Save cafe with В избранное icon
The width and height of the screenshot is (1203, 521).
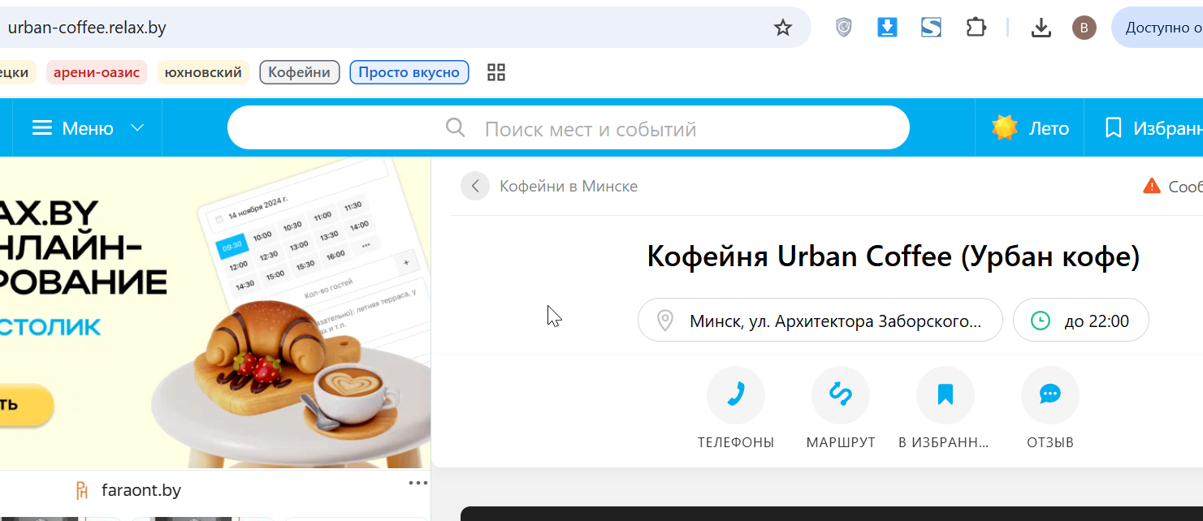(x=946, y=395)
